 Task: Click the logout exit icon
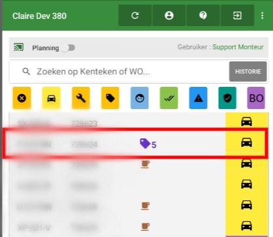pyautogui.click(x=237, y=16)
